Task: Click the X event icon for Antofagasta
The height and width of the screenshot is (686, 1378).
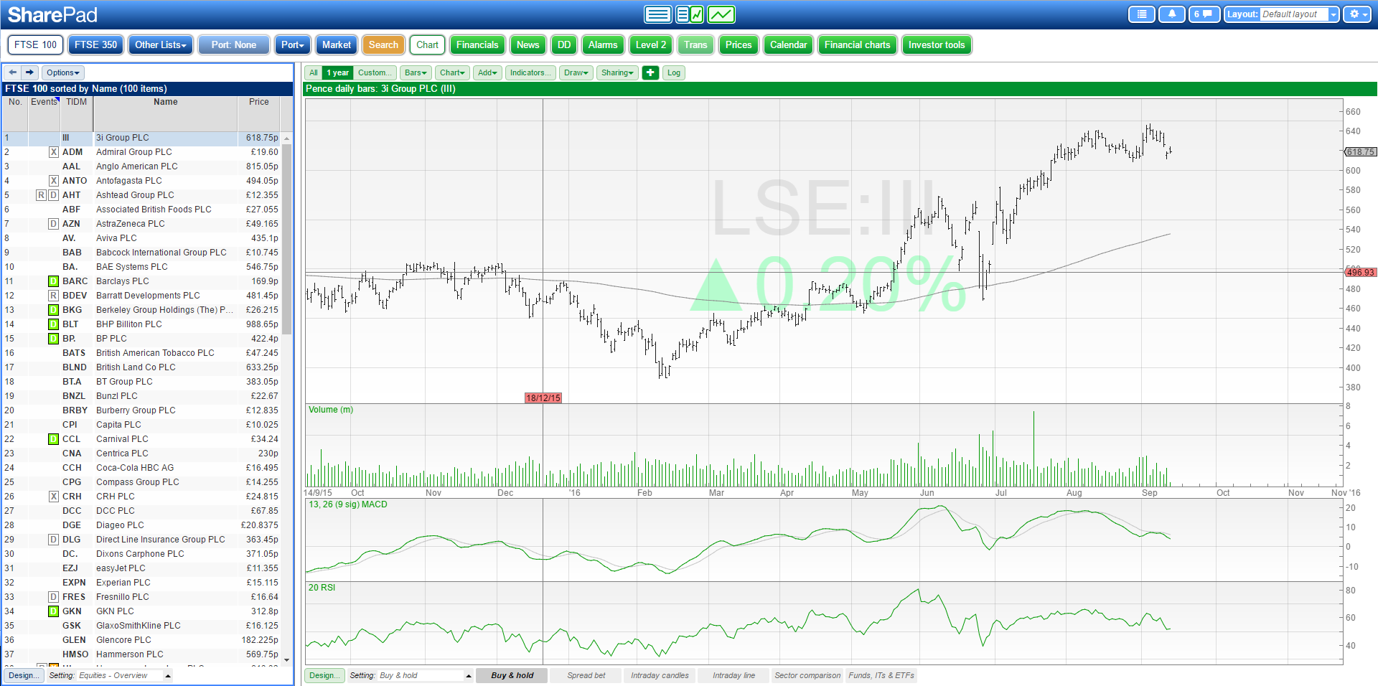Action: pos(53,181)
